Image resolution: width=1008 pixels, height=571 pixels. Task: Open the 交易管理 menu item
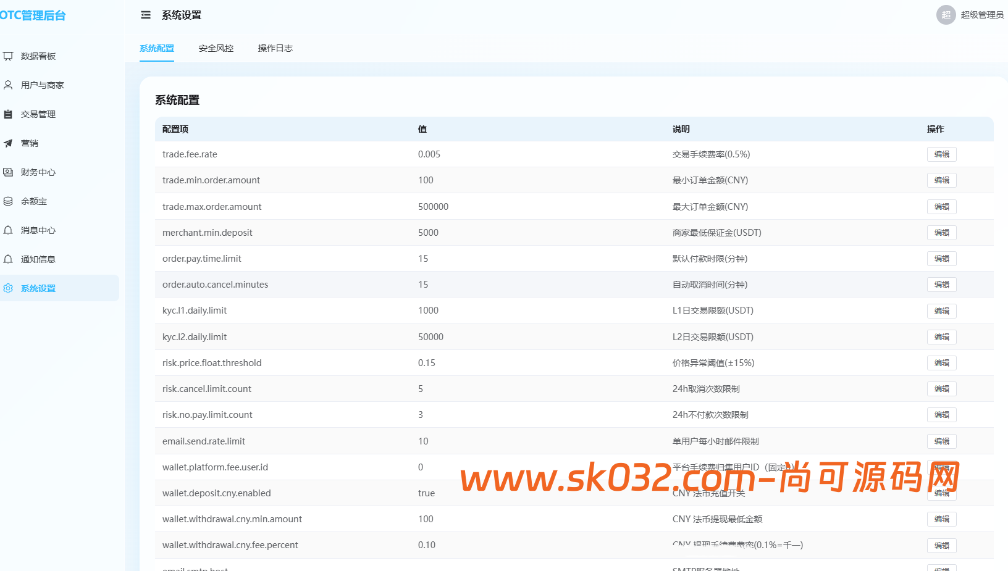[59, 114]
